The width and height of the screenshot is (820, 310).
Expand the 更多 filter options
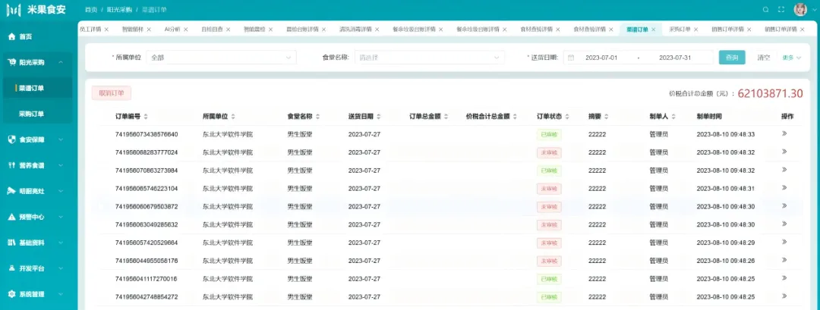tap(792, 58)
